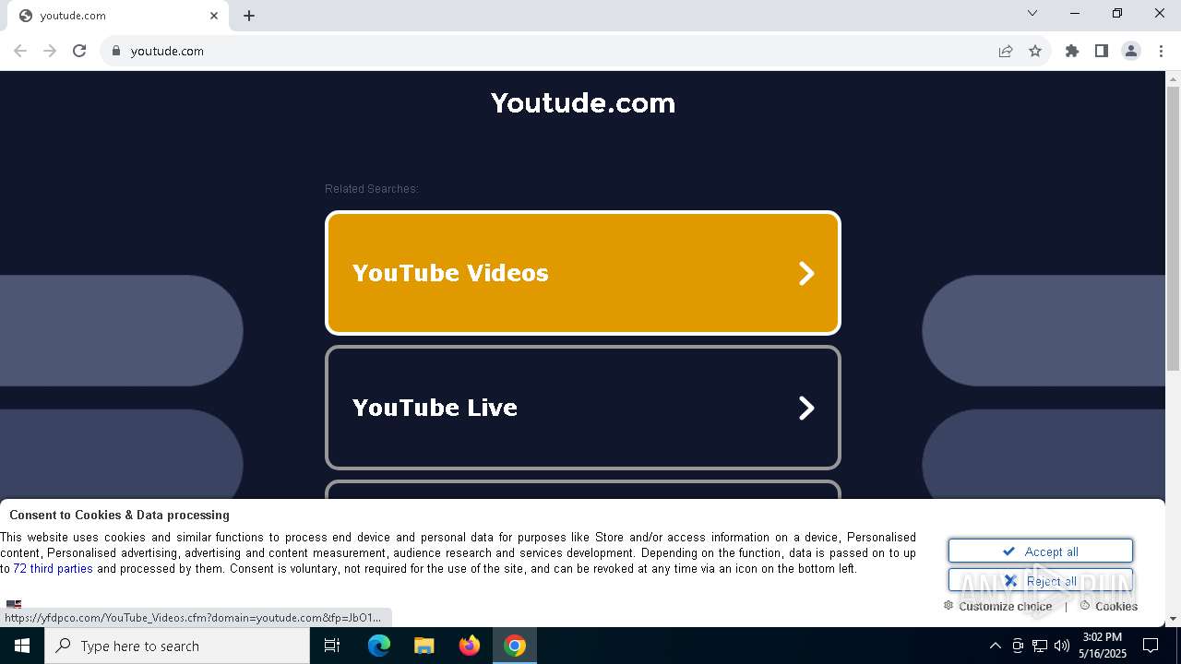Close the youtude.com tab

214,16
